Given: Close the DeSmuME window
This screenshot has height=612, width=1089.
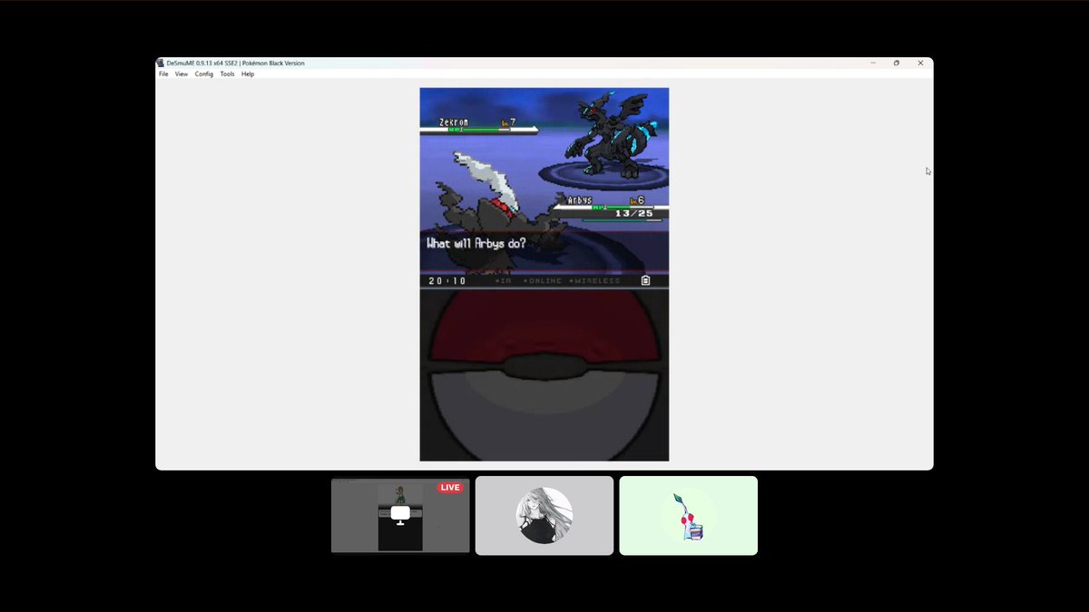Looking at the screenshot, I should pos(920,63).
